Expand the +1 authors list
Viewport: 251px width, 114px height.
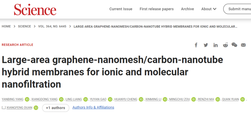coord(56,108)
